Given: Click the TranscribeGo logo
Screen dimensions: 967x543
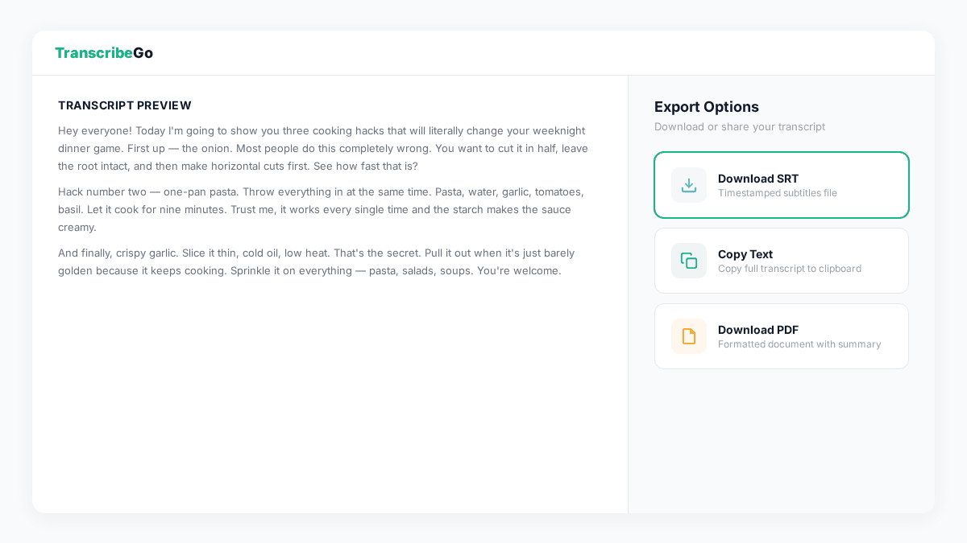Looking at the screenshot, I should coord(104,53).
